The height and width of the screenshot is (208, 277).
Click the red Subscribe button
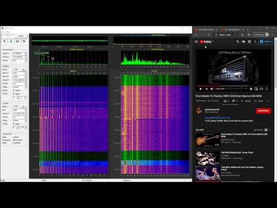[x=263, y=111]
